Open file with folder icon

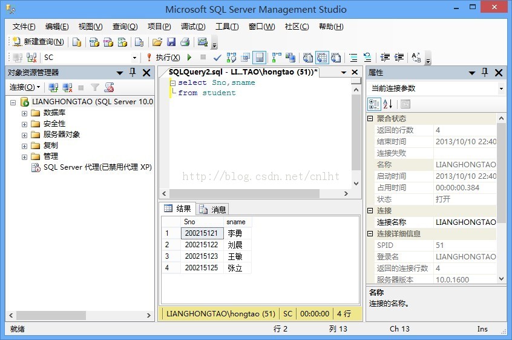coord(157,42)
